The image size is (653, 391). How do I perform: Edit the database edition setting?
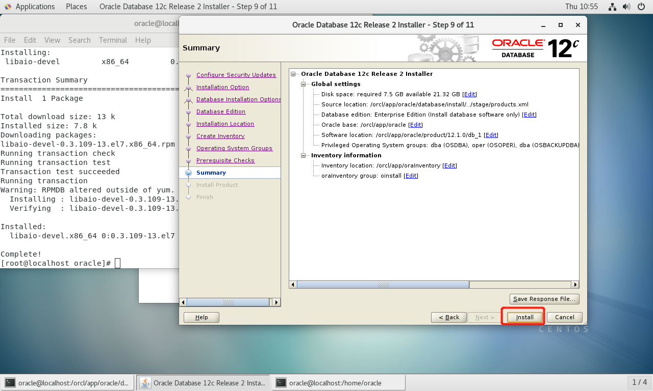pos(530,115)
